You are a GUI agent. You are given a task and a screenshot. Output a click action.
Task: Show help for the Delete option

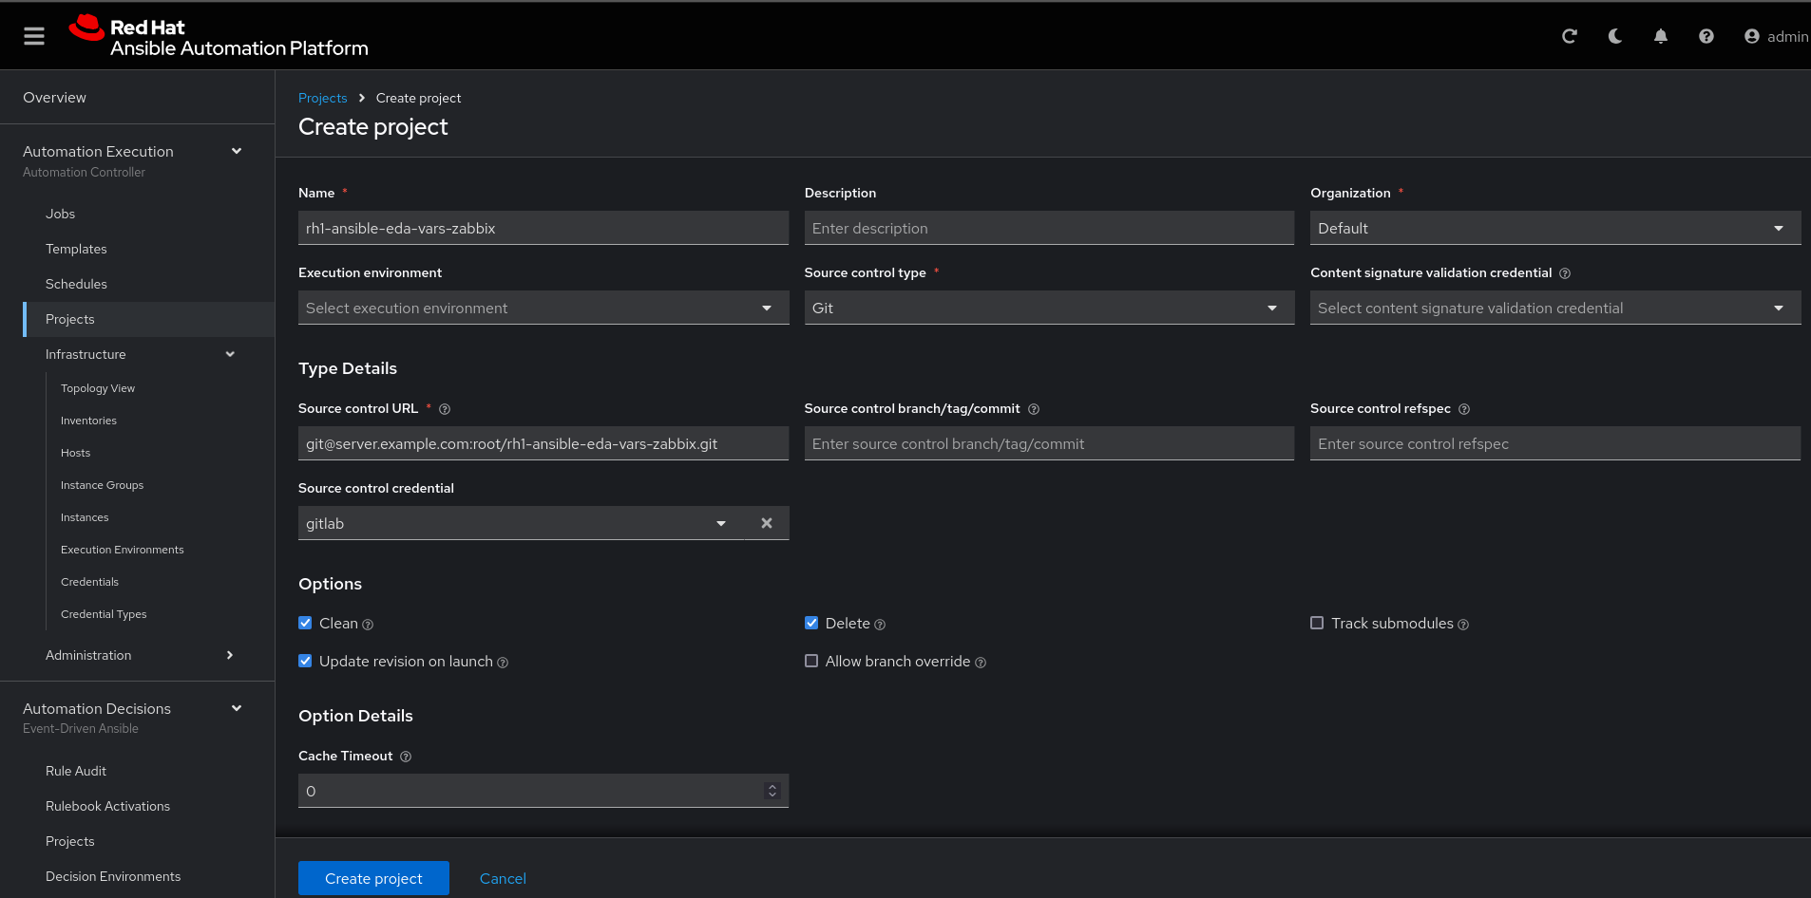pos(880,625)
